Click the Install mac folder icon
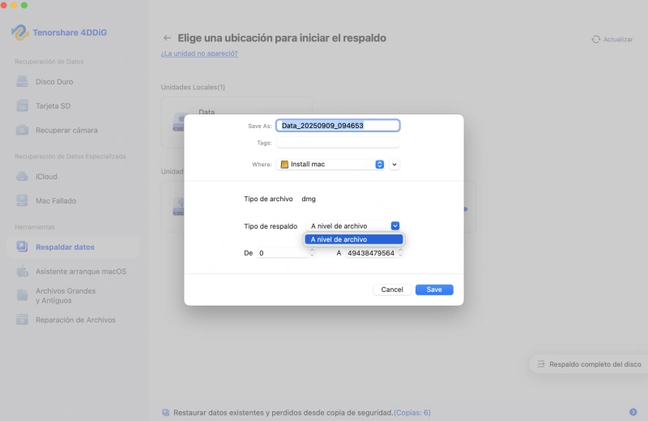The width and height of the screenshot is (648, 421). coord(284,165)
